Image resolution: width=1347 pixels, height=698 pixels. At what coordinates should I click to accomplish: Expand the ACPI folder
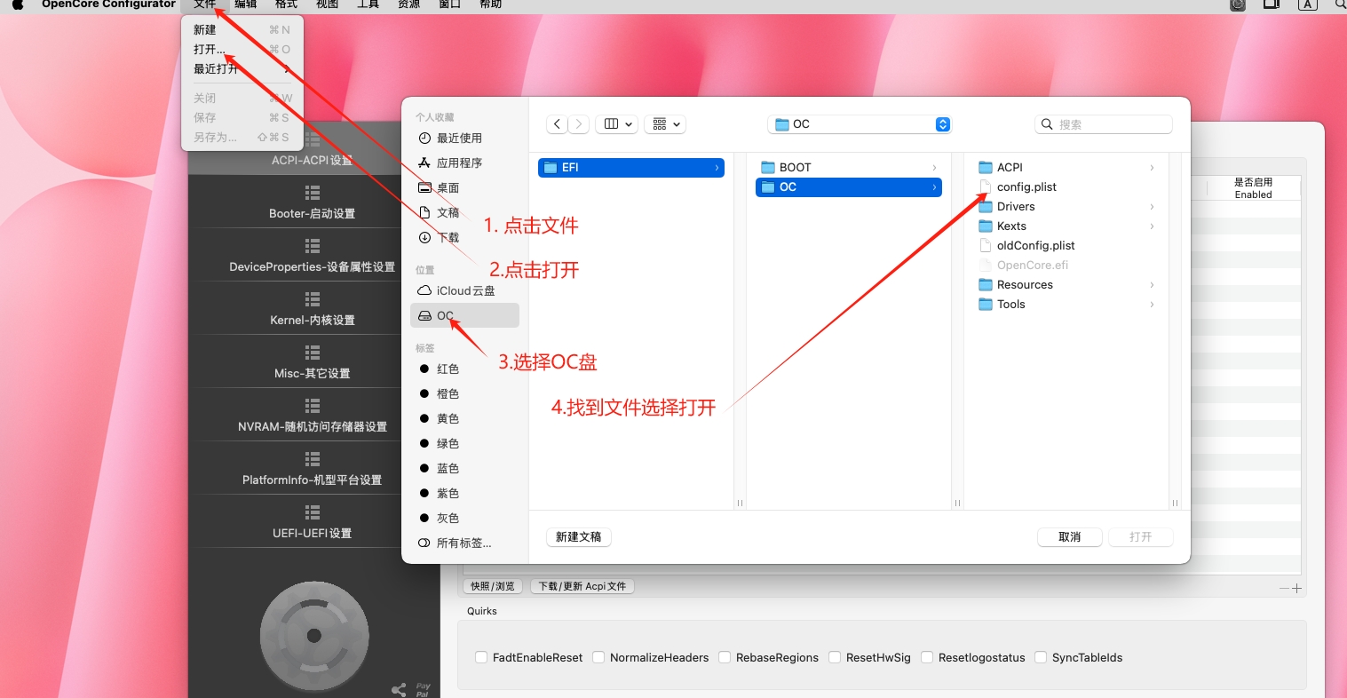[1152, 167]
